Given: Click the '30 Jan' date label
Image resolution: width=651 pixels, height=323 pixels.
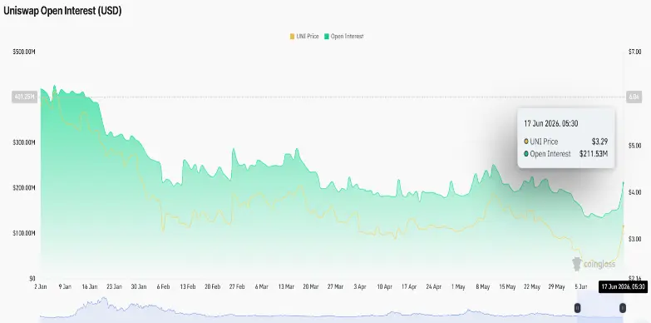Looking at the screenshot, I should point(139,287).
